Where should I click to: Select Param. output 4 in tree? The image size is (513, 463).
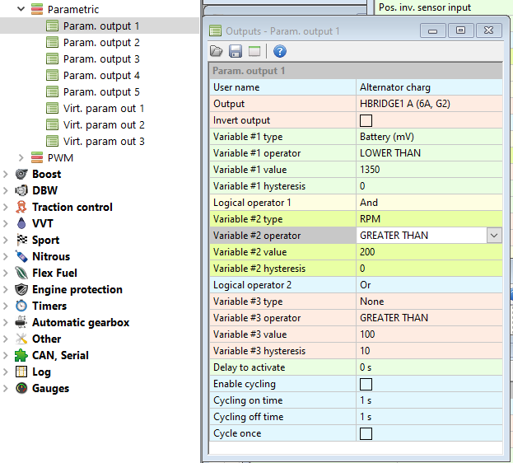point(101,75)
